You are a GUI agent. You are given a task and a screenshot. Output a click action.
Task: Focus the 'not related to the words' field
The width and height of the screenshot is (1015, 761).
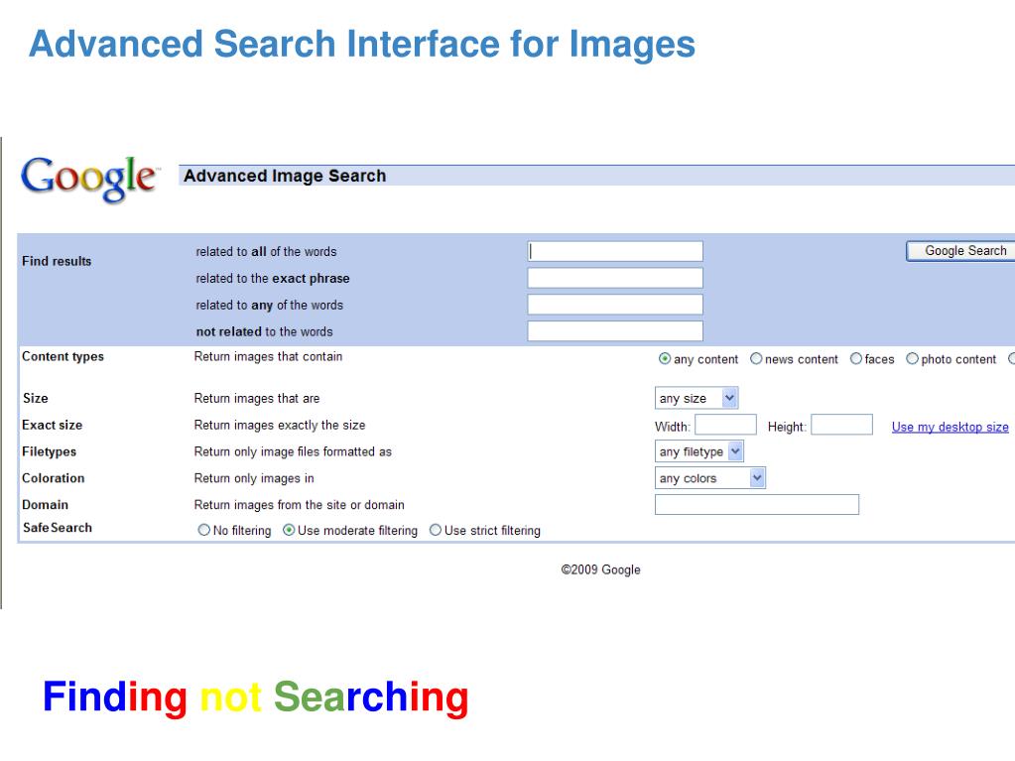[x=615, y=330]
